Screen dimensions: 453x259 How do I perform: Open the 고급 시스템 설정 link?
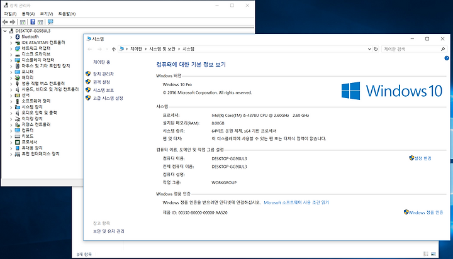pyautogui.click(x=108, y=98)
